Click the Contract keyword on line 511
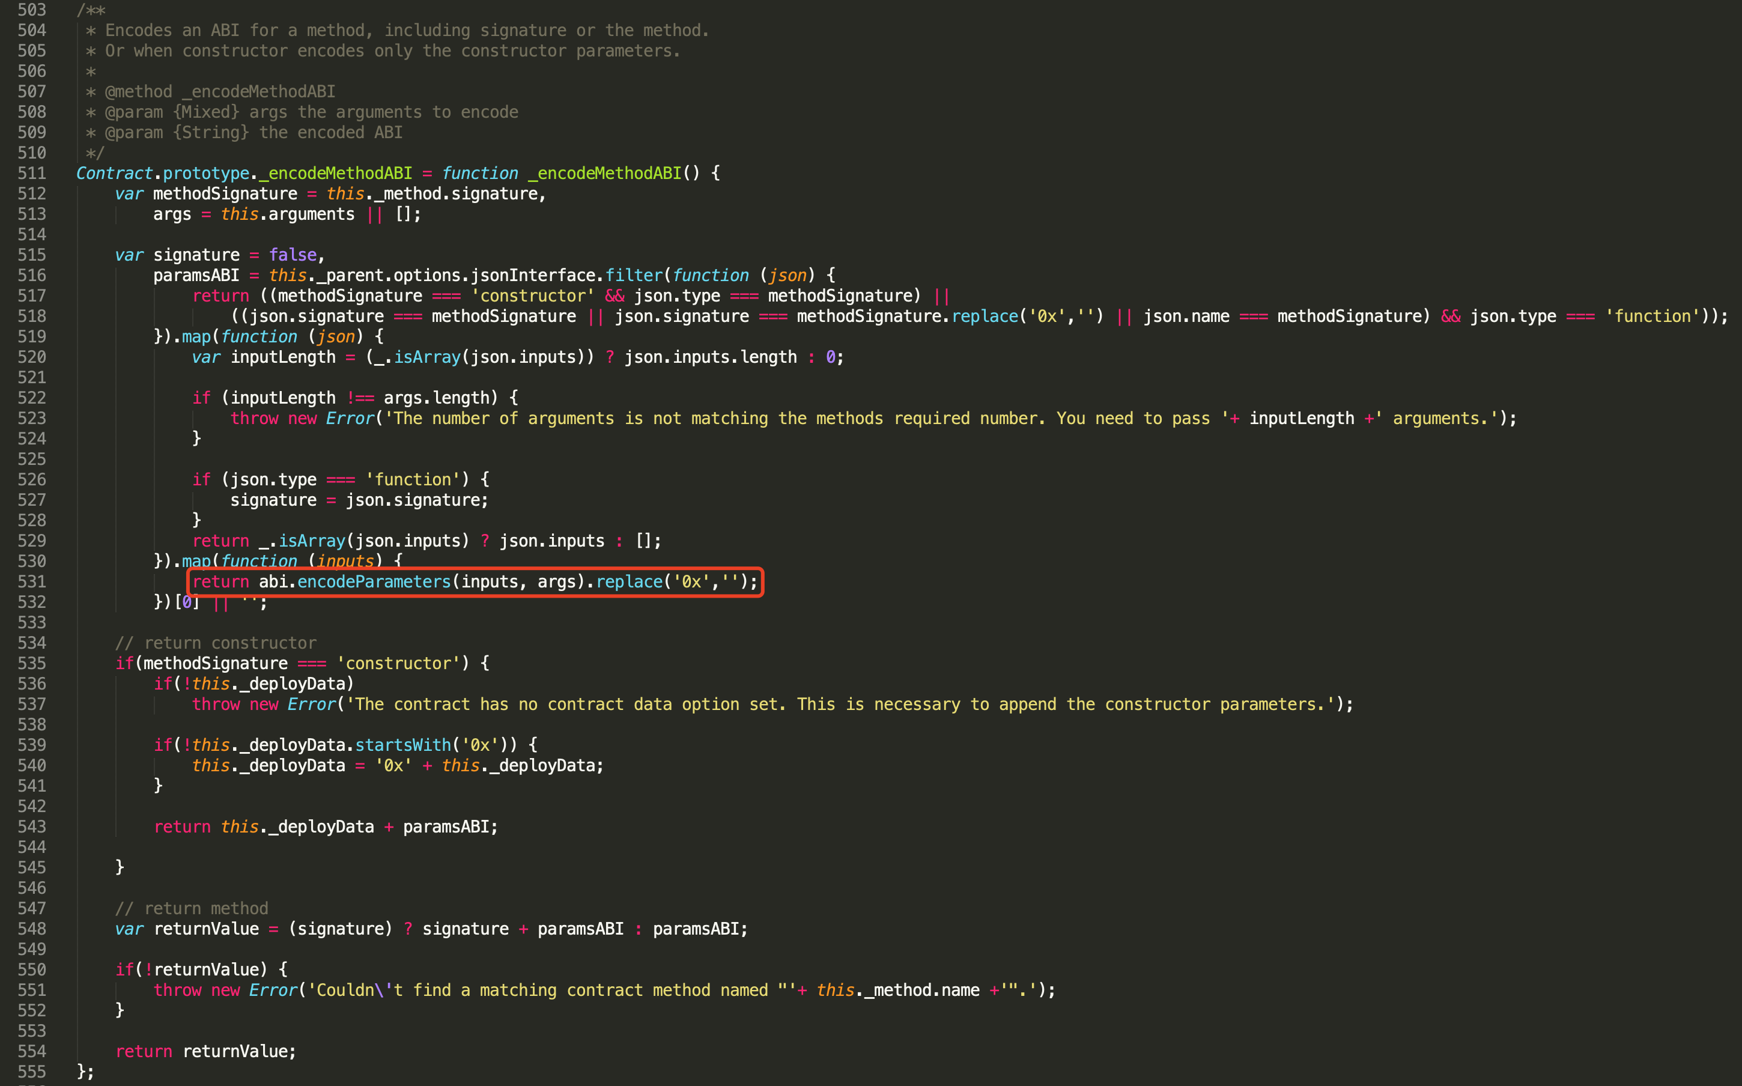 114,174
